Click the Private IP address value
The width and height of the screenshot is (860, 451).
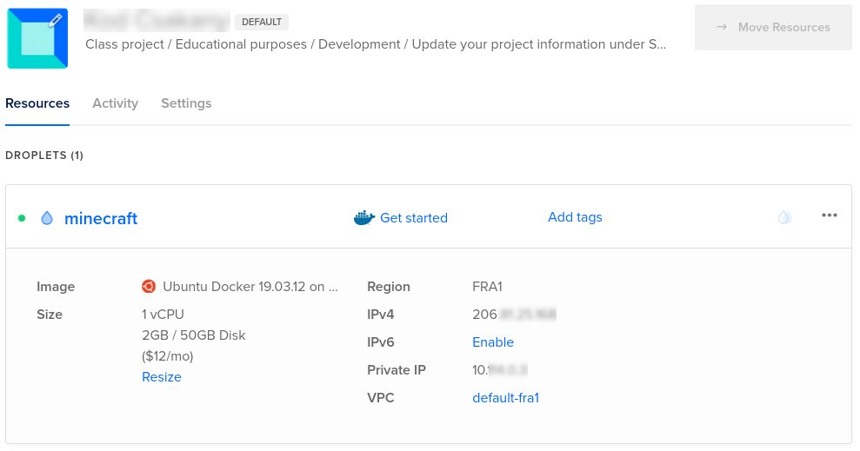[500, 370]
